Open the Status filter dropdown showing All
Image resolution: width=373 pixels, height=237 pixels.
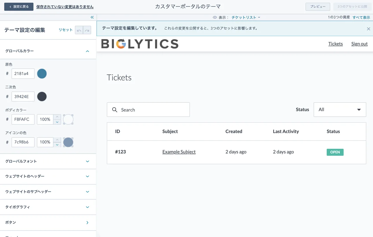(340, 110)
